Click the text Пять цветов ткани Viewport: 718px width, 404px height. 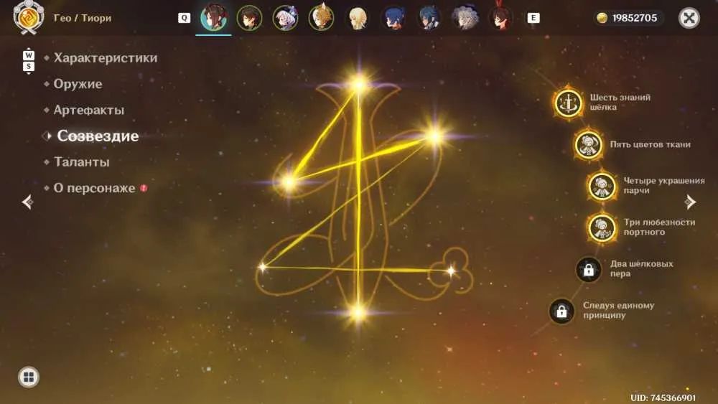pos(651,144)
